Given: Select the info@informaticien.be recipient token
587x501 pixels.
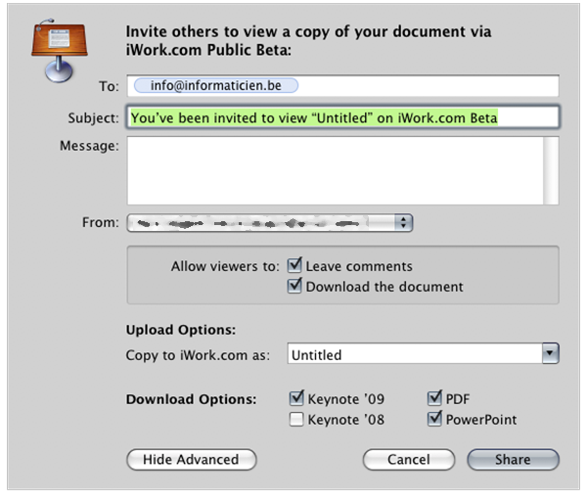Looking at the screenshot, I should [x=217, y=86].
